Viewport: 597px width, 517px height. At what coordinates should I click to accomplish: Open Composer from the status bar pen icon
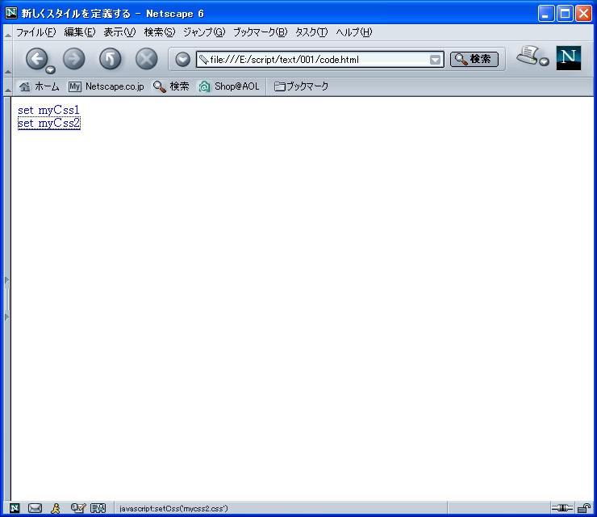click(78, 508)
